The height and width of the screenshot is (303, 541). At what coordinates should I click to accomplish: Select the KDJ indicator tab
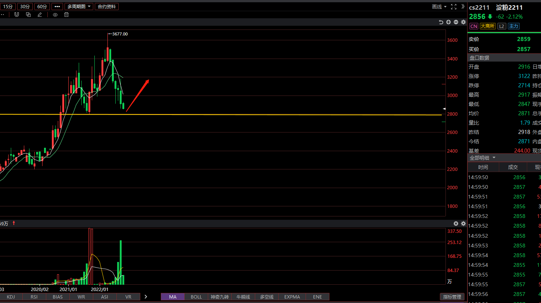(11, 297)
